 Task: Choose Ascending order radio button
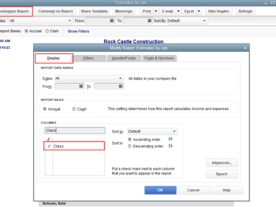(x=129, y=139)
